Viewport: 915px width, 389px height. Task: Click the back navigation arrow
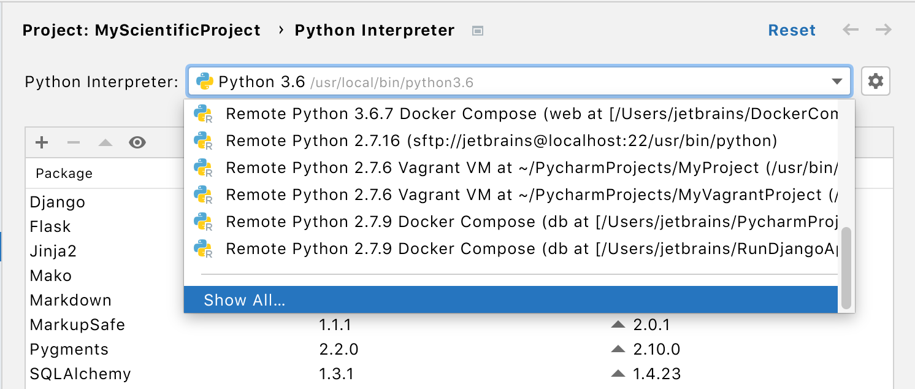850,29
